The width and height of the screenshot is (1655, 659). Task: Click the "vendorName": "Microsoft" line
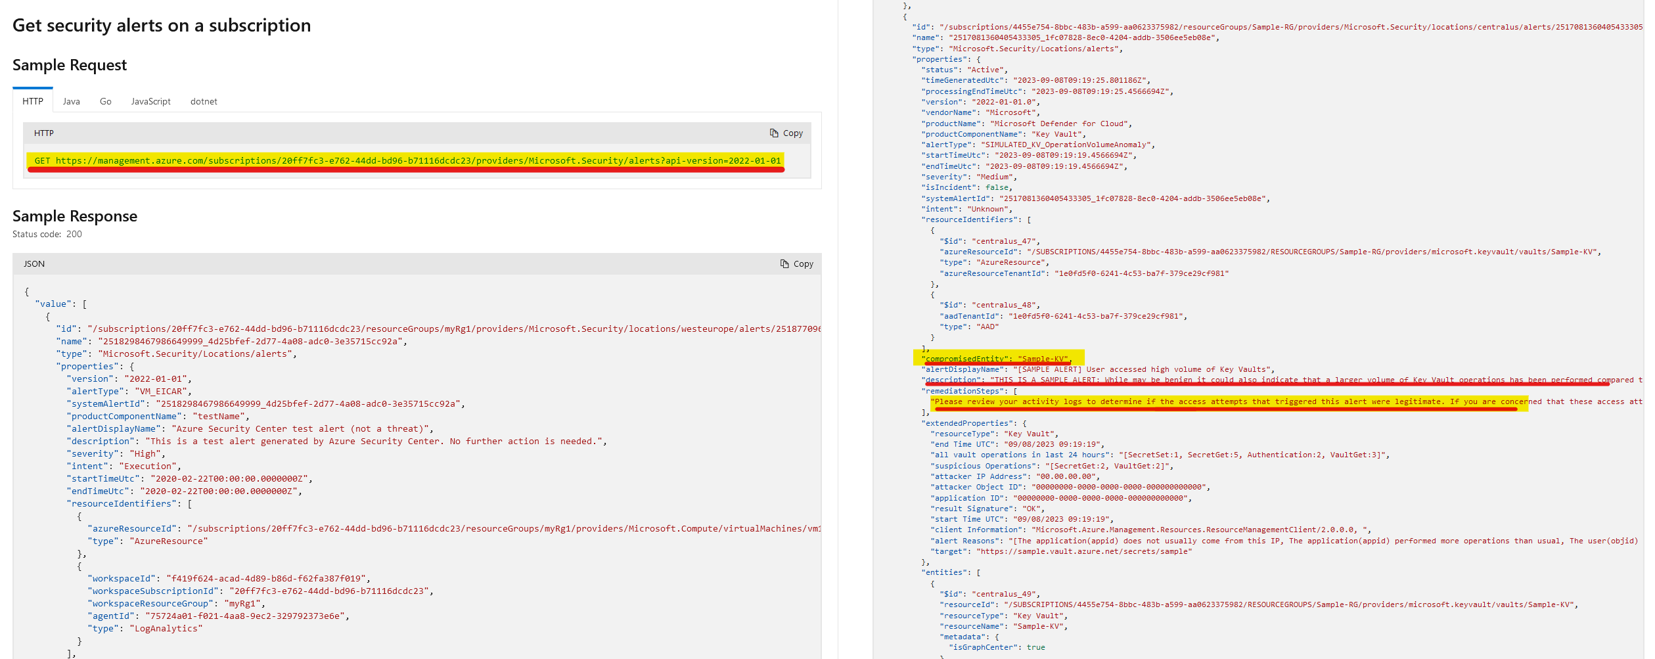click(x=981, y=112)
